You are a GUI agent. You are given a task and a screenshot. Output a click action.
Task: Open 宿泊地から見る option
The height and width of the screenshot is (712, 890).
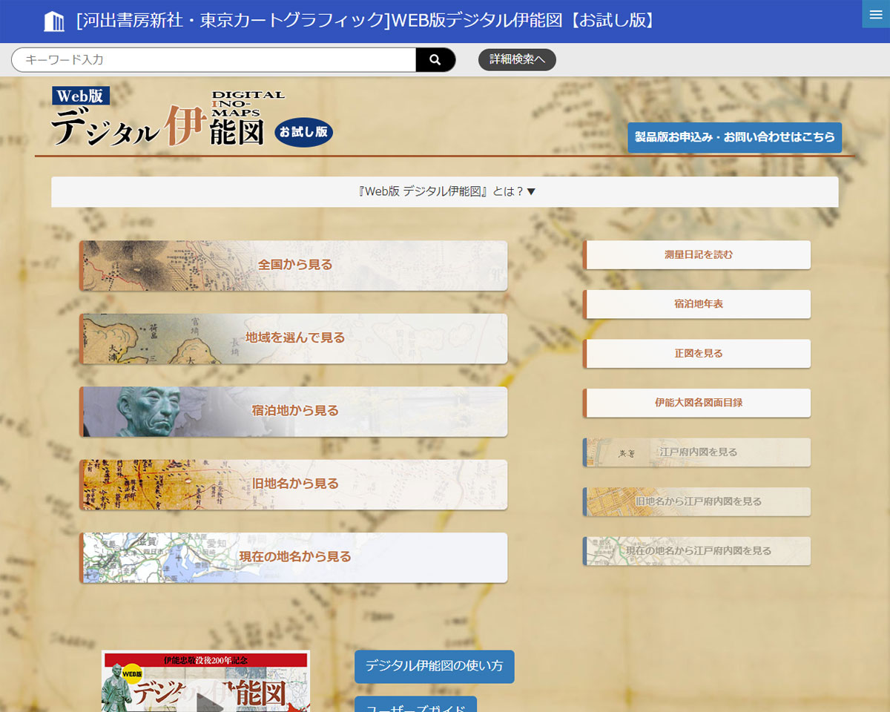click(x=294, y=411)
